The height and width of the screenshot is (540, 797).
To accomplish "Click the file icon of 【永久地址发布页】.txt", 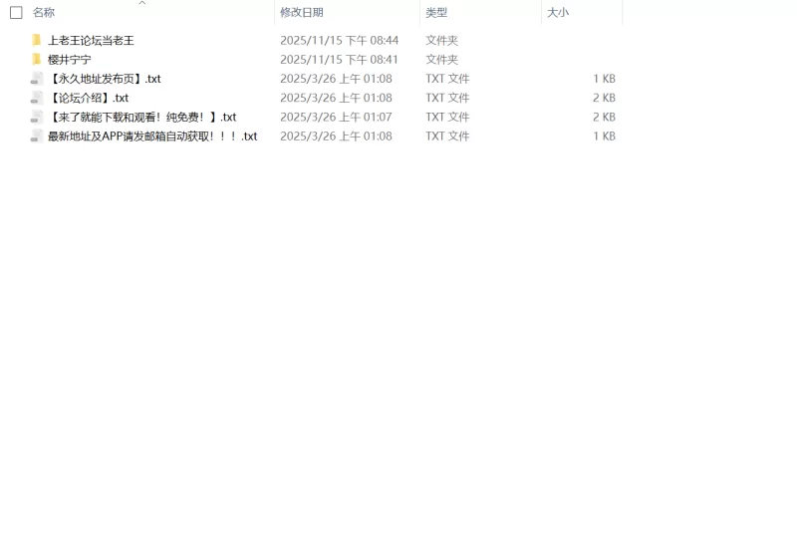I will pos(37,79).
